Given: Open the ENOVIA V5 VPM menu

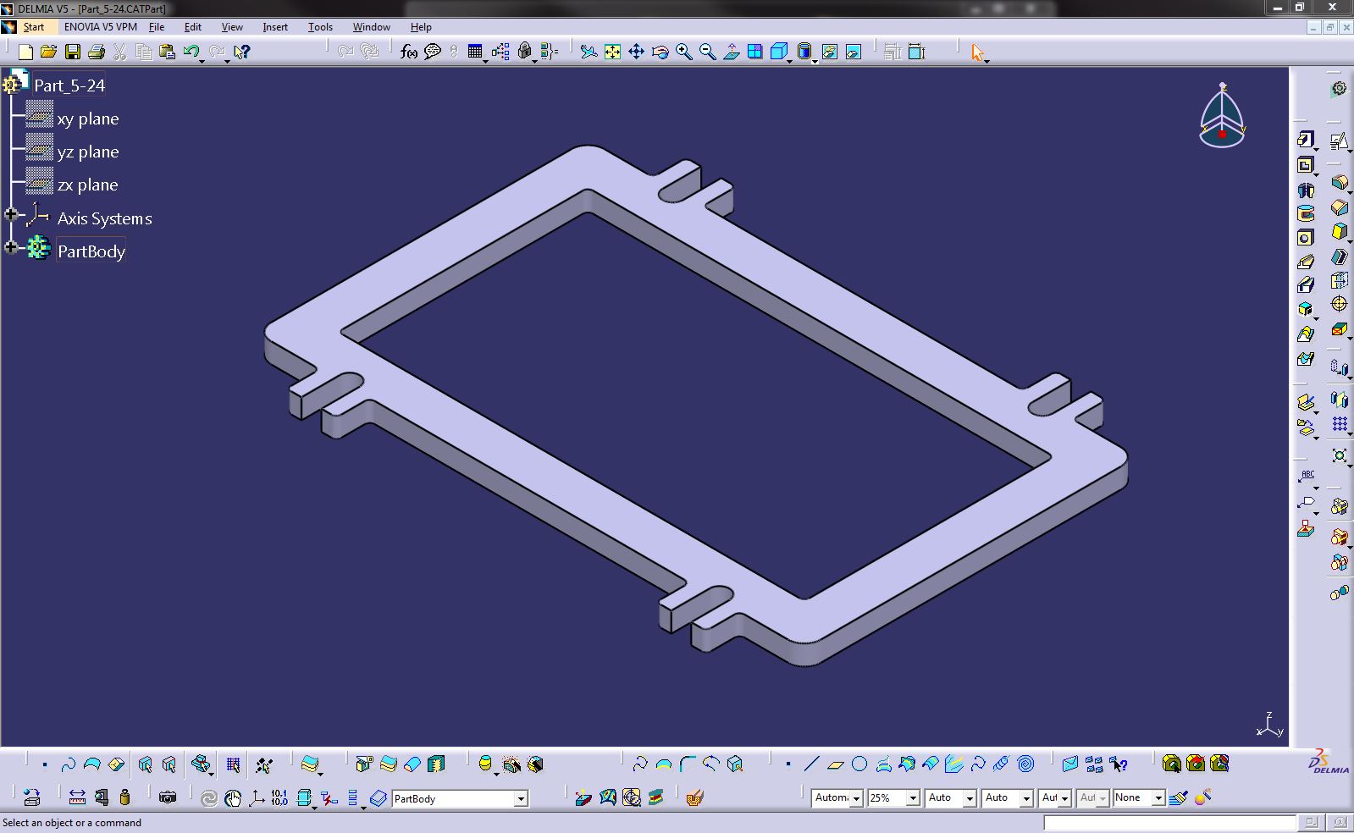Looking at the screenshot, I should (100, 27).
